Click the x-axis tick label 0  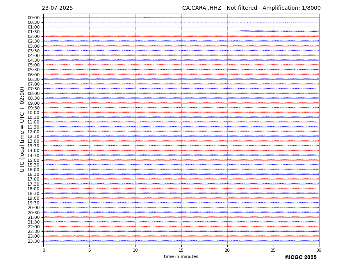(44, 250)
